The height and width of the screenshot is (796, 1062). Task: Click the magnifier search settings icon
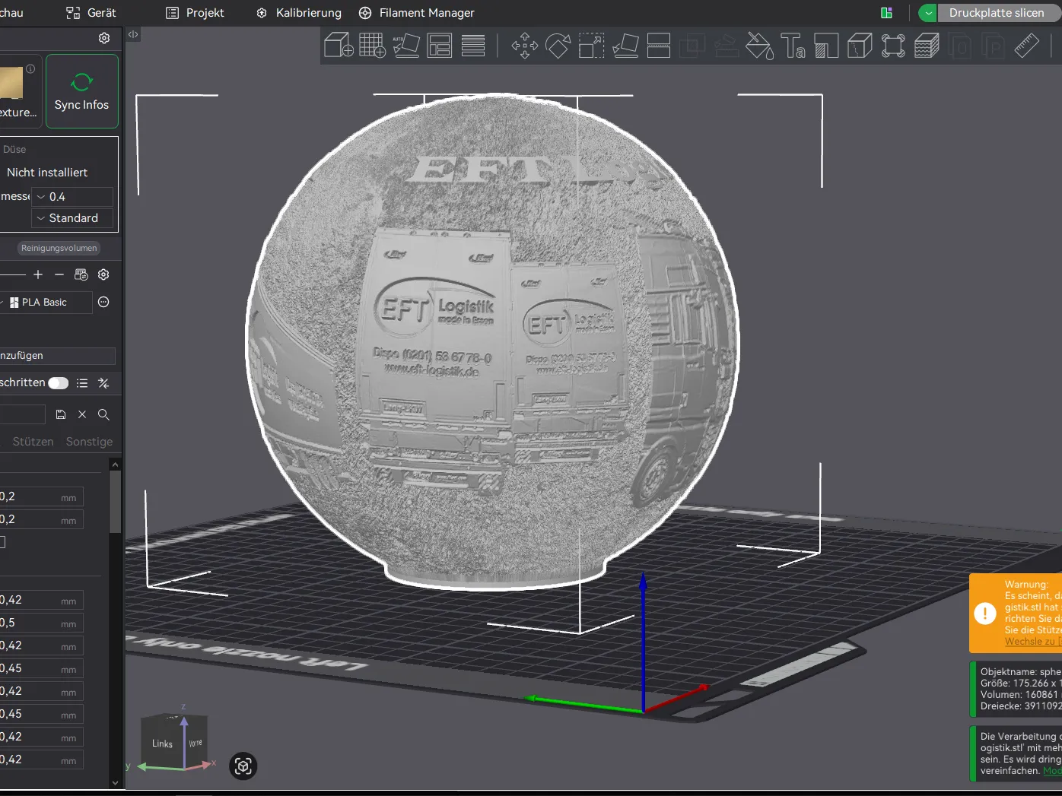click(x=103, y=414)
